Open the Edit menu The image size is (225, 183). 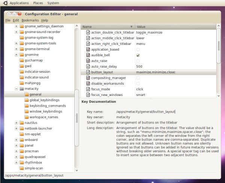[x=16, y=20]
